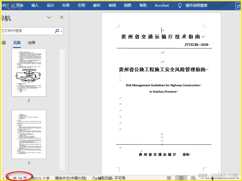Image resolution: width=242 pixels, height=181 pixels.
Task: Click the heading 贵州省交通运输厅技术指南
Action: 161,37
